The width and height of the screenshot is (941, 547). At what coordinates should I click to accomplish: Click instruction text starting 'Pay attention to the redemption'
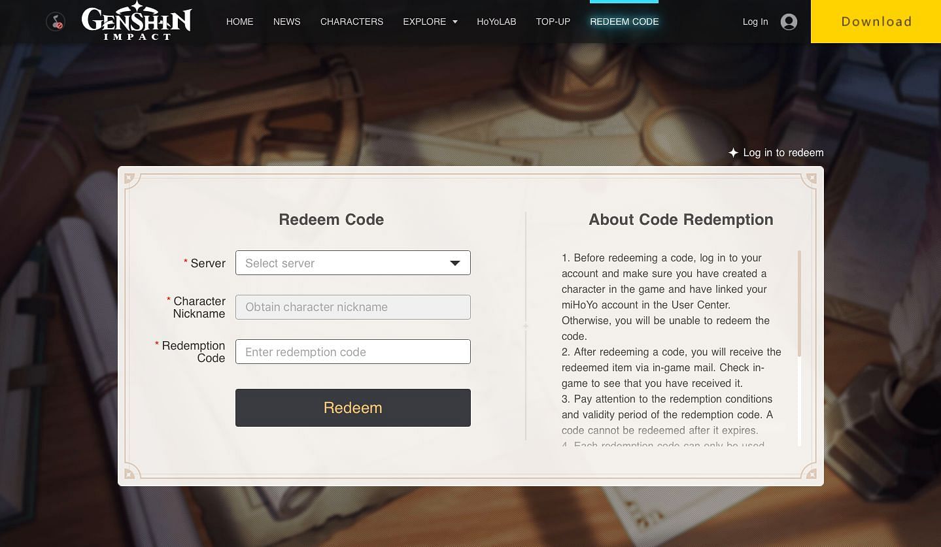click(x=667, y=414)
